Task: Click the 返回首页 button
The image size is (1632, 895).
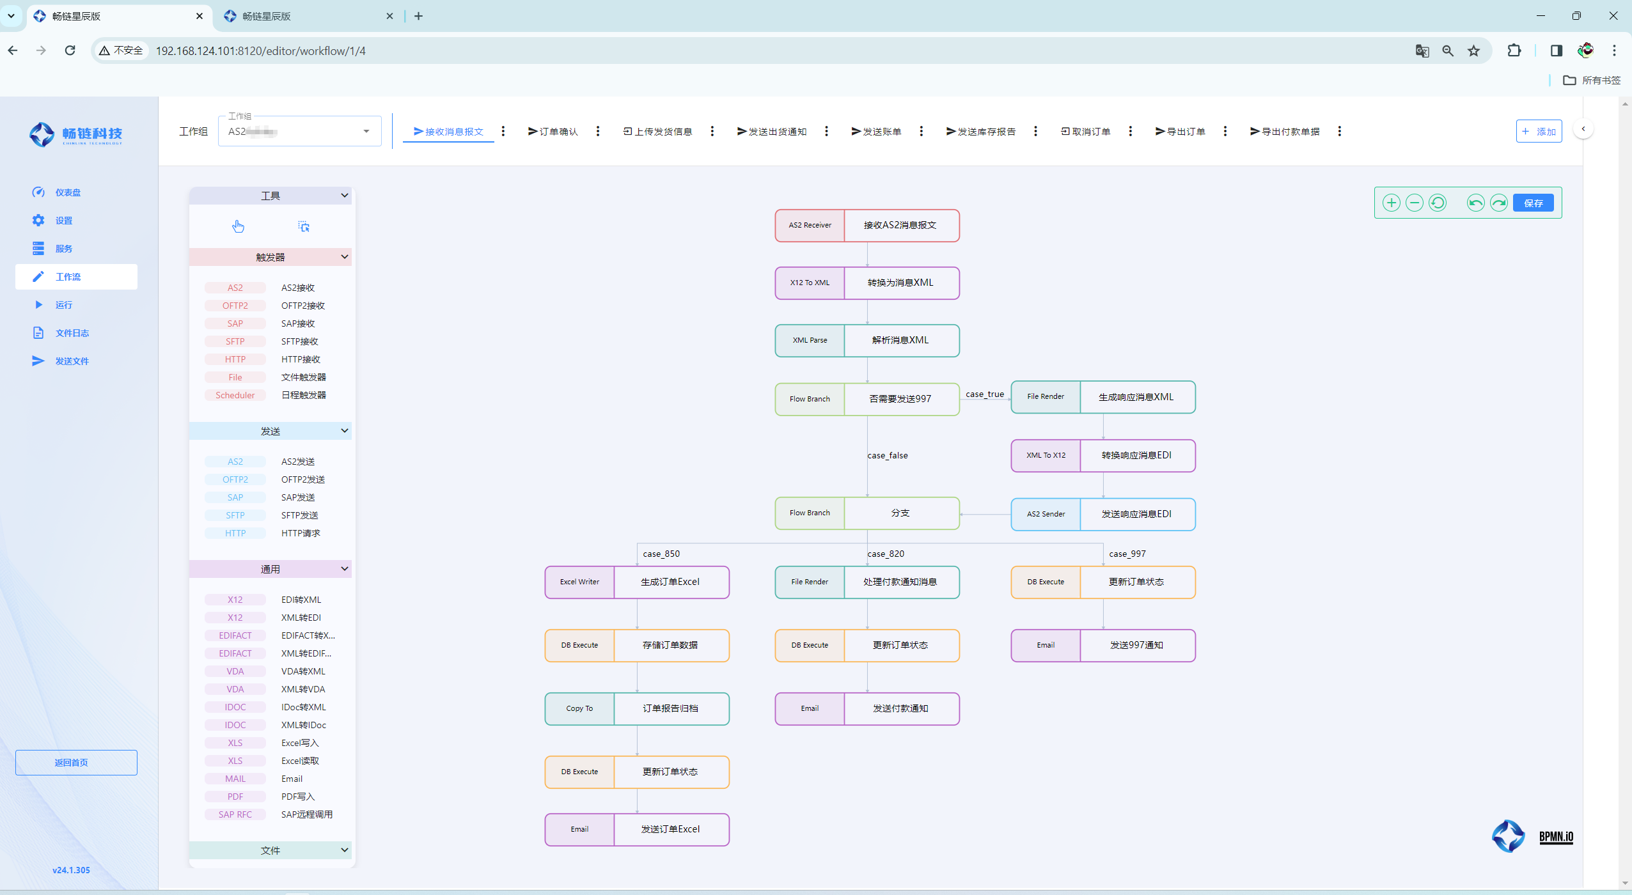Action: [76, 763]
